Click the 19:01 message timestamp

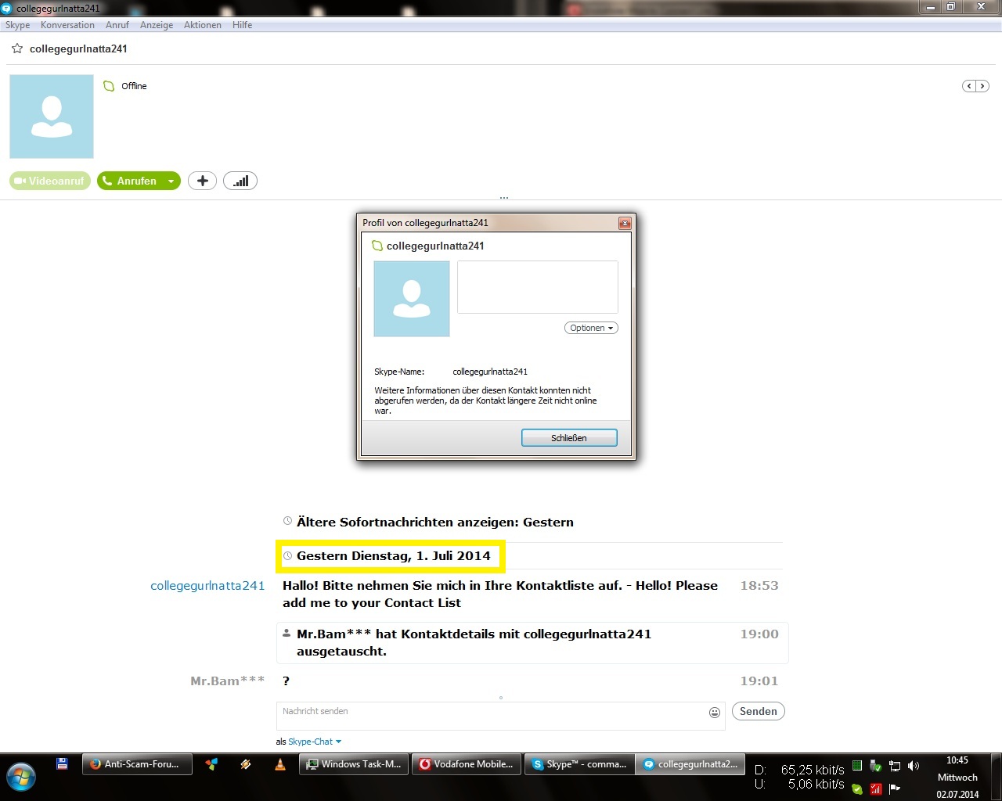point(759,681)
